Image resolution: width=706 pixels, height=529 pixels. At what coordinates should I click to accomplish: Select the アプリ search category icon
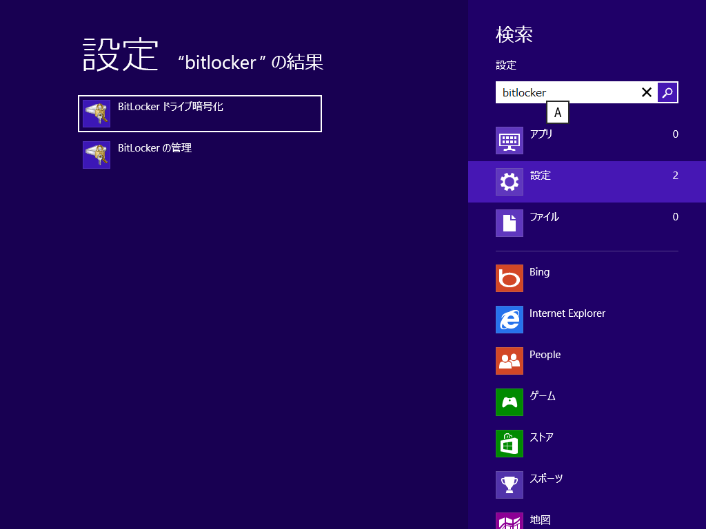(510, 141)
